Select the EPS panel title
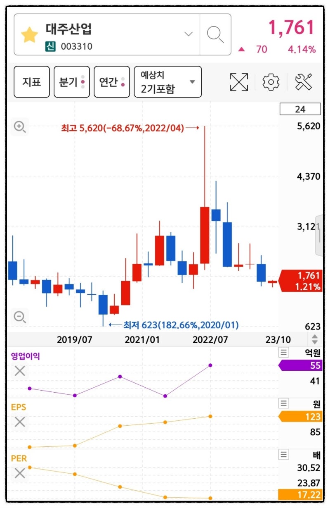The height and width of the screenshot is (508, 330). tap(19, 407)
